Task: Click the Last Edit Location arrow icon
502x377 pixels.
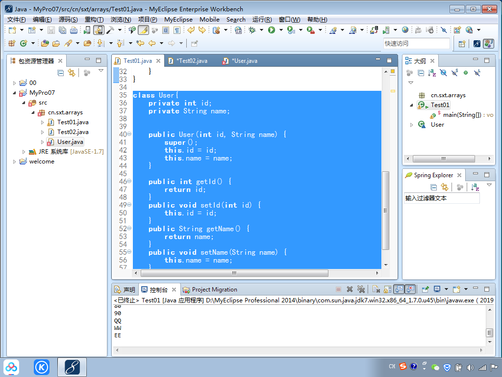Action: (140, 43)
